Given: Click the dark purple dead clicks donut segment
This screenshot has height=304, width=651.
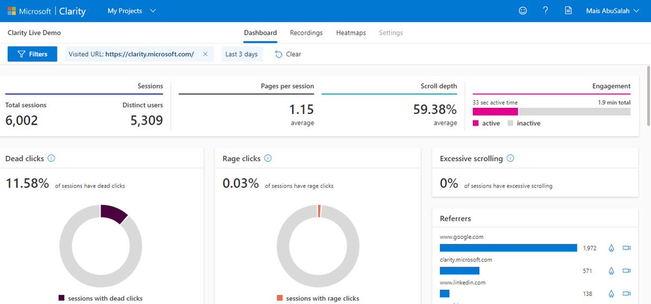Looking at the screenshot, I should tap(113, 214).
